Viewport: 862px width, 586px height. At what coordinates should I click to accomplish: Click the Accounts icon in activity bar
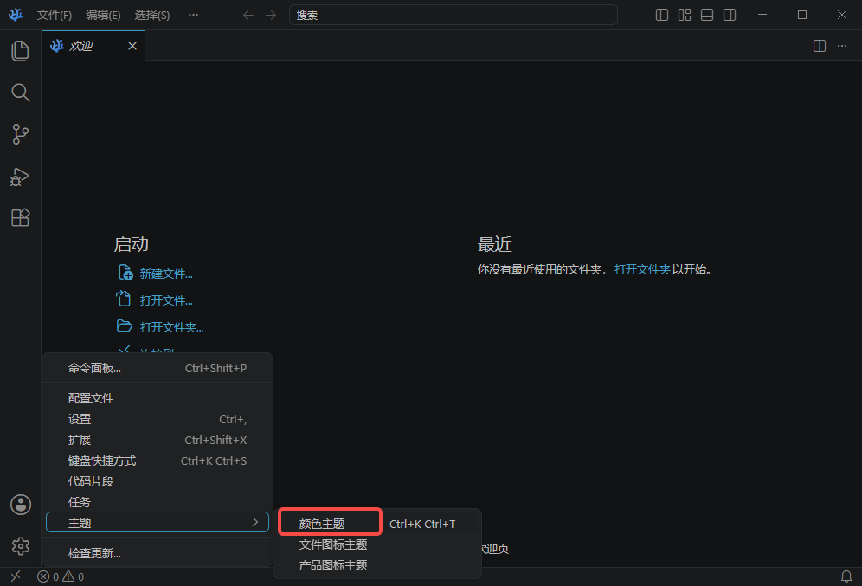21,505
